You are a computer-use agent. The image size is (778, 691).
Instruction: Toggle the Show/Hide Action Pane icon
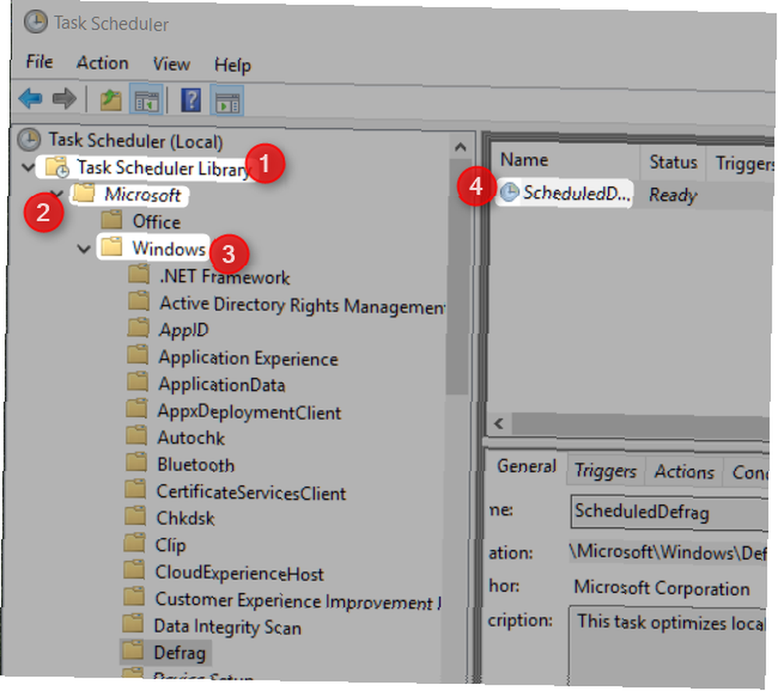227,102
